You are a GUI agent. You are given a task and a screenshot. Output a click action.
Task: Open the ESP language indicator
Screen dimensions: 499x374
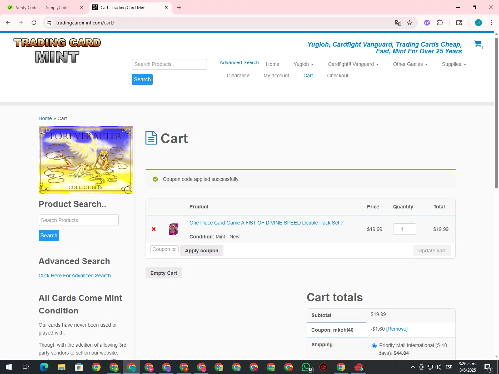449,367
